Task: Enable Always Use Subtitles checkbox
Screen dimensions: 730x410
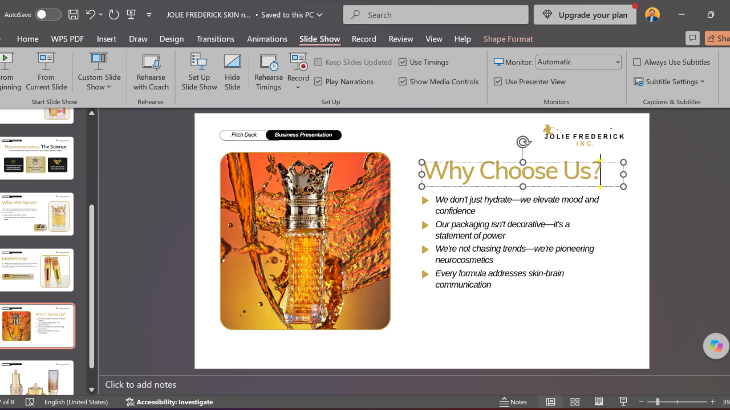Action: pos(637,62)
